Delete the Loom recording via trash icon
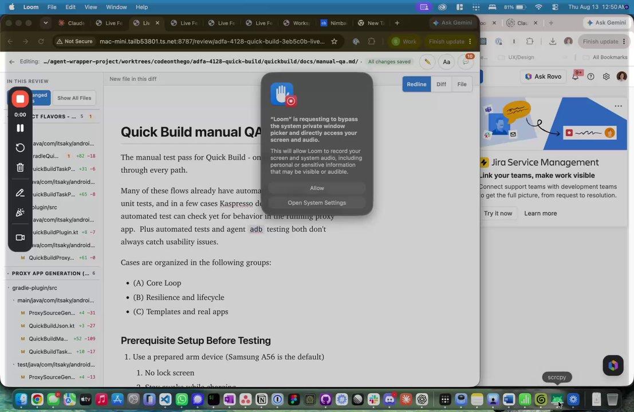The height and width of the screenshot is (412, 634). click(20, 167)
